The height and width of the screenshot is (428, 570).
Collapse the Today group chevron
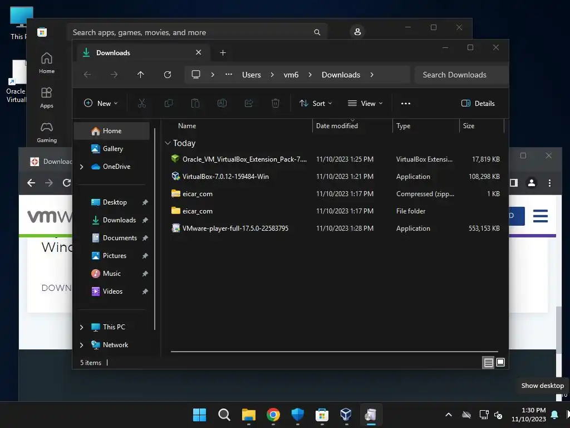168,143
